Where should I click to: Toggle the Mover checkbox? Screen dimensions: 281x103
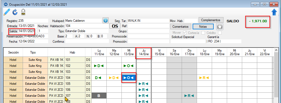[x=185, y=33]
